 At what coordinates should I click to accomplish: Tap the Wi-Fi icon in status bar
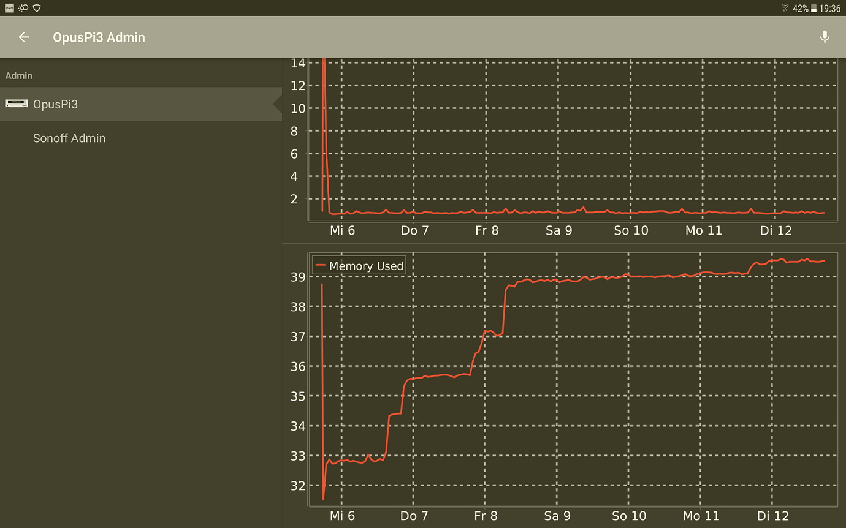click(x=787, y=8)
